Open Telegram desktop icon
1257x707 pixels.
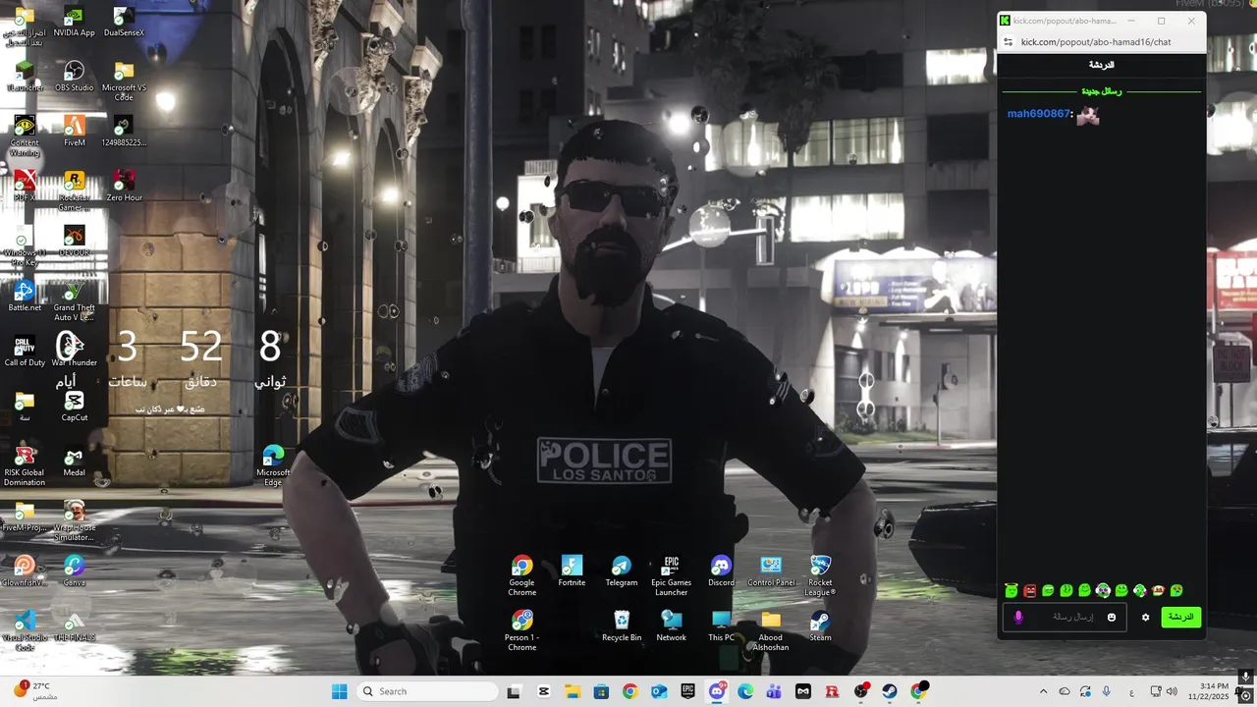click(622, 571)
